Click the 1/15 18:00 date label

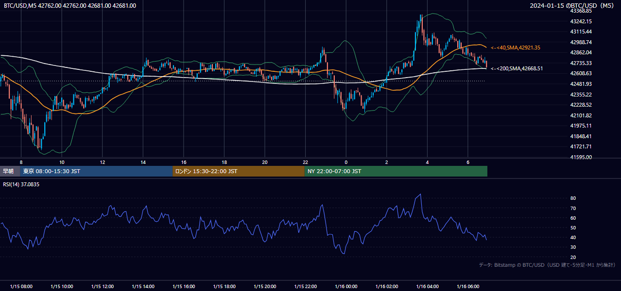224,286
